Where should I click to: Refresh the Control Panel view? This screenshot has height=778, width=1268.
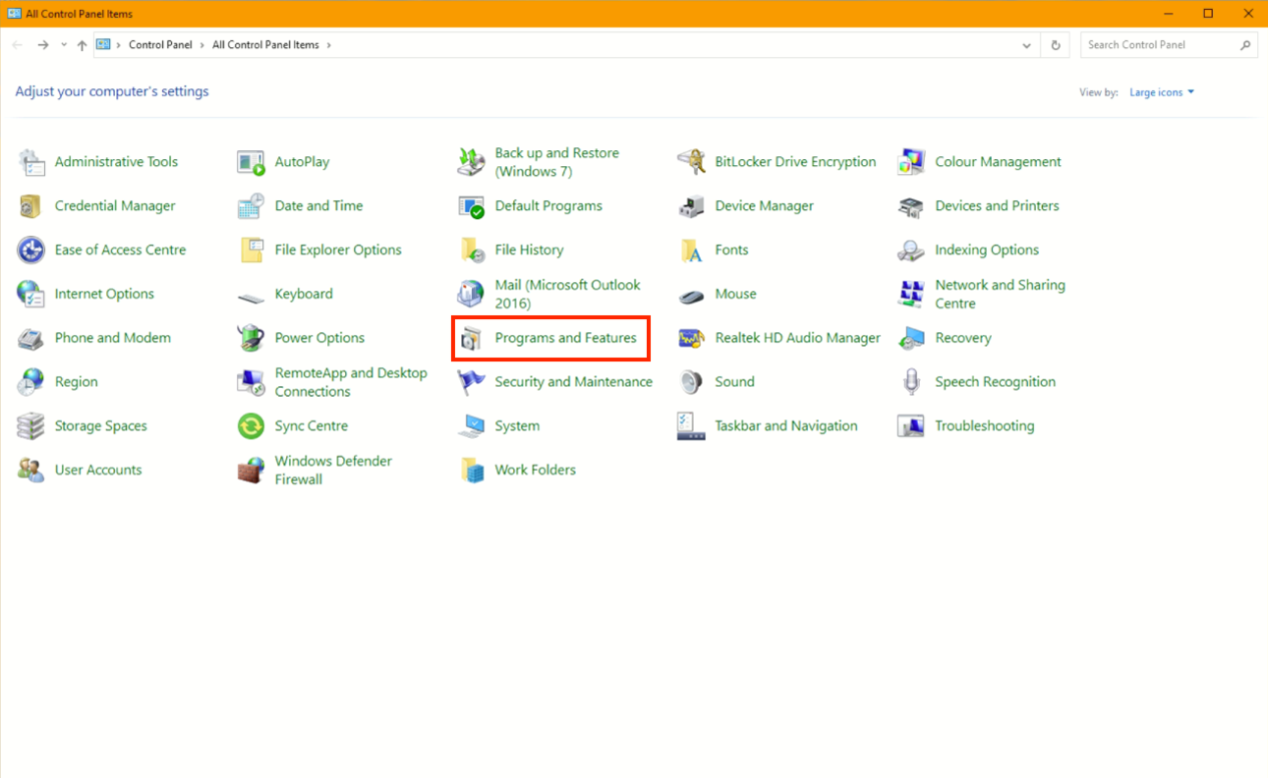(1056, 45)
